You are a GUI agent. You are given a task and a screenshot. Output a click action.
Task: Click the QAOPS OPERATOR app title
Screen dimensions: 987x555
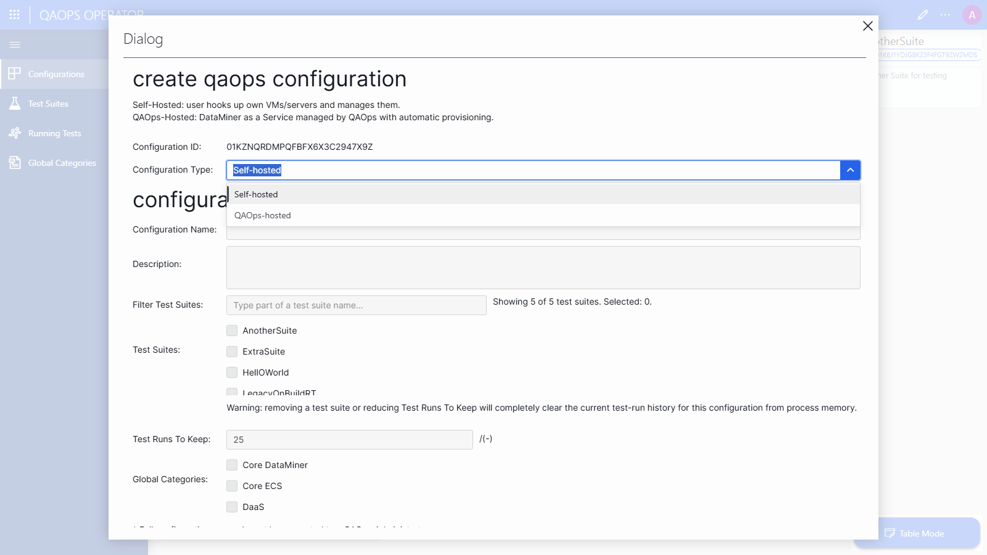(x=91, y=15)
